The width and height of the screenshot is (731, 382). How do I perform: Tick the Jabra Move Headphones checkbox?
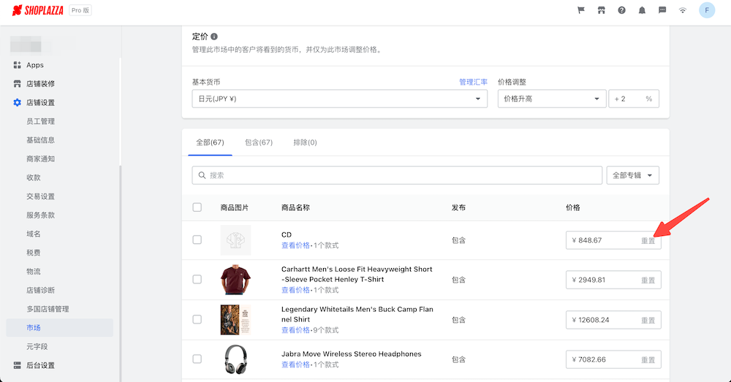[x=197, y=359]
